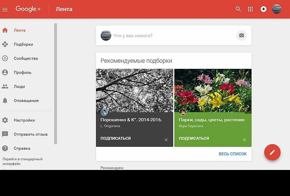Image resolution: width=290 pixels, height=196 pixels.
Task: Show next recommended collections with arrow
Action: tap(248, 107)
